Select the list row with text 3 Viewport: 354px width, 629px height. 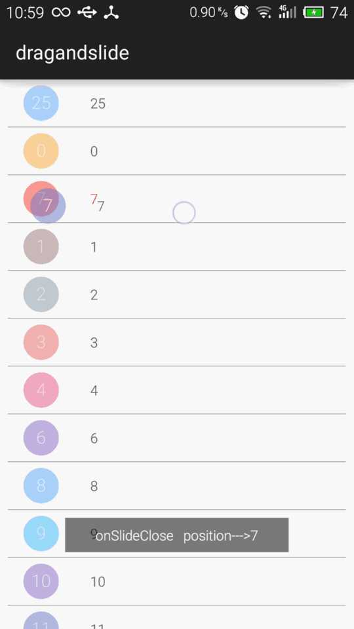coord(177,342)
